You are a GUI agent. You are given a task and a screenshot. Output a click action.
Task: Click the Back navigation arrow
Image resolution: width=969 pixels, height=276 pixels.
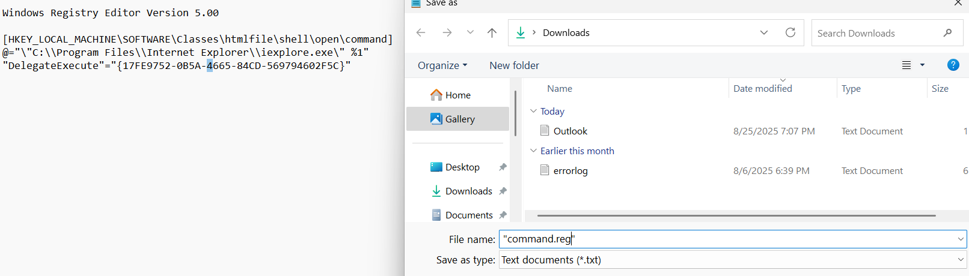pyautogui.click(x=421, y=33)
